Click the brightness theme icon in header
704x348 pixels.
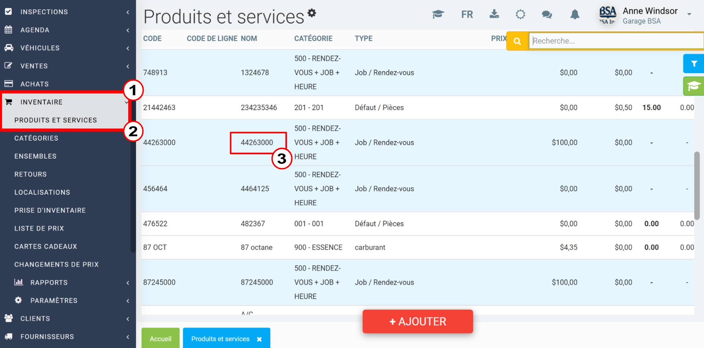coord(520,14)
